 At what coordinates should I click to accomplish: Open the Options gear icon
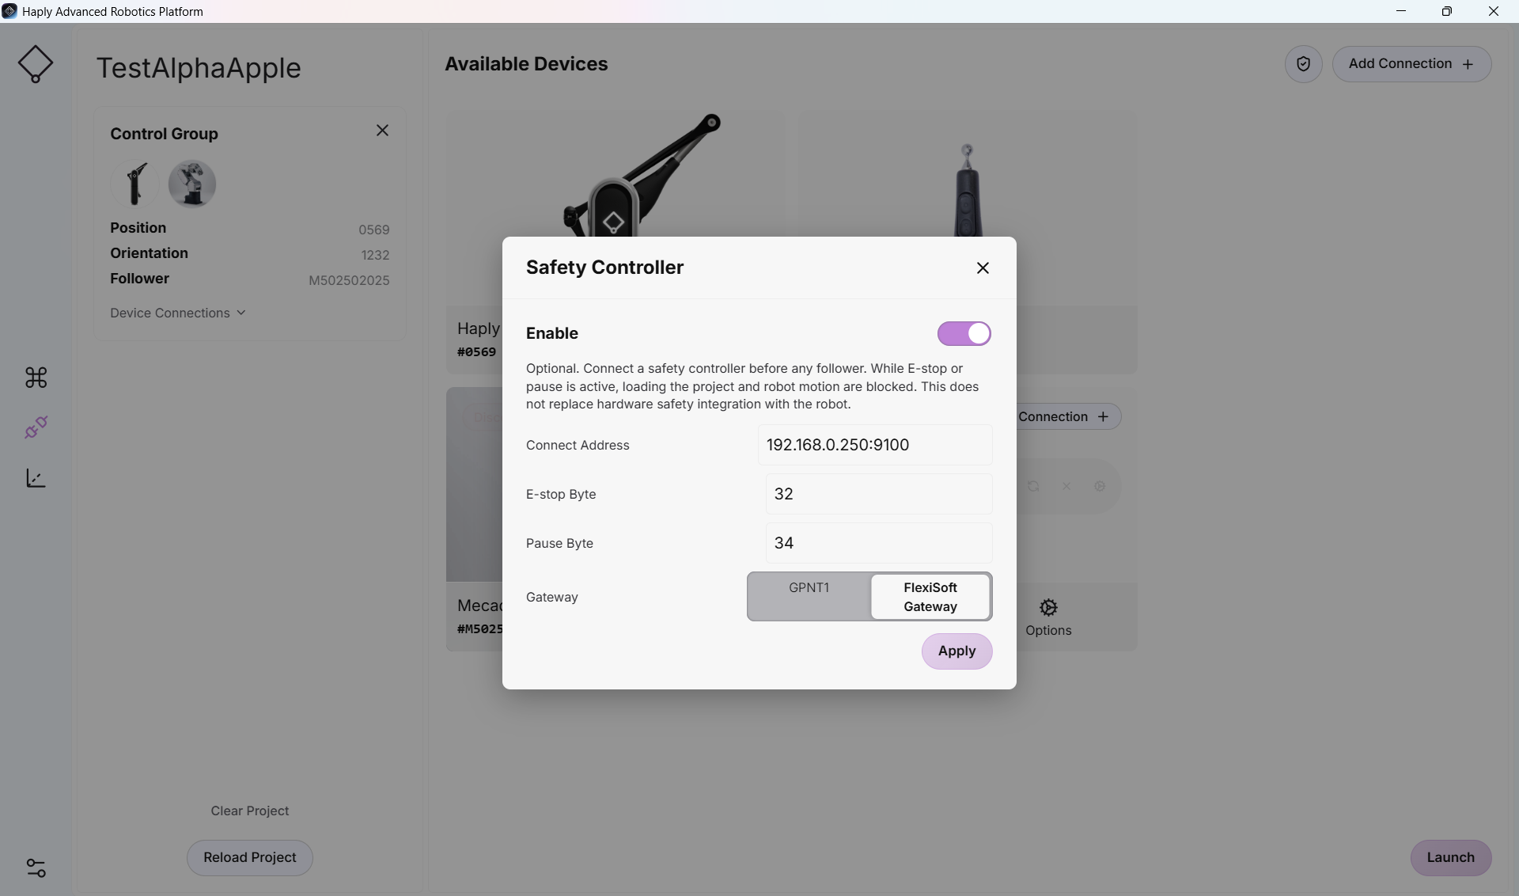click(x=1048, y=607)
